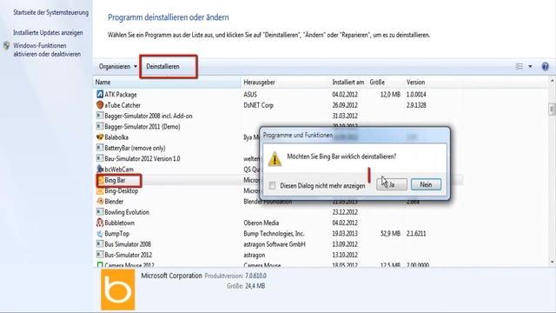Click the change view icon
556x313 pixels.
tap(520, 66)
